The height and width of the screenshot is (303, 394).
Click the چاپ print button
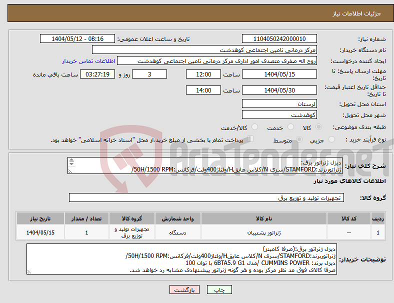[x=219, y=289]
